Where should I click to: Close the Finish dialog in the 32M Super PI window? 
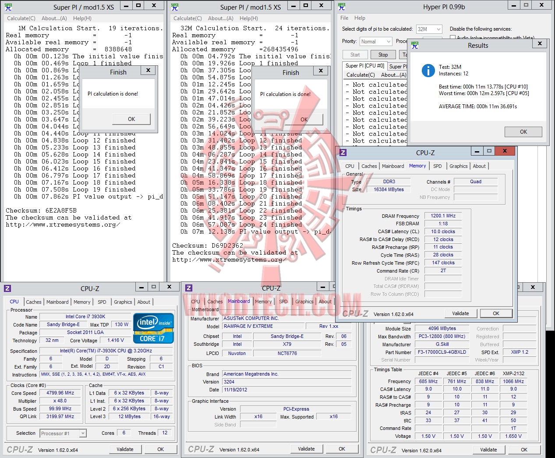click(x=321, y=71)
